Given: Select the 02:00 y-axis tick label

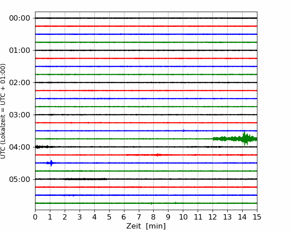Looking at the screenshot, I should coord(20,83).
